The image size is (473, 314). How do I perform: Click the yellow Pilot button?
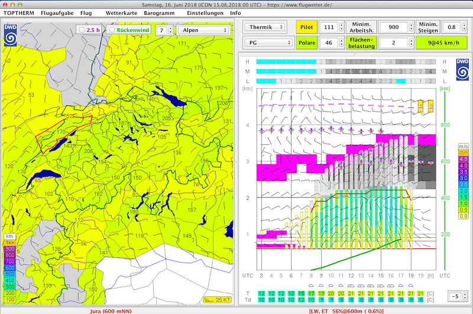[x=306, y=27]
